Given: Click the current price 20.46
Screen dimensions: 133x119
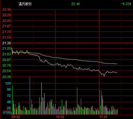Looking at the screenshot, I should 76,4.
